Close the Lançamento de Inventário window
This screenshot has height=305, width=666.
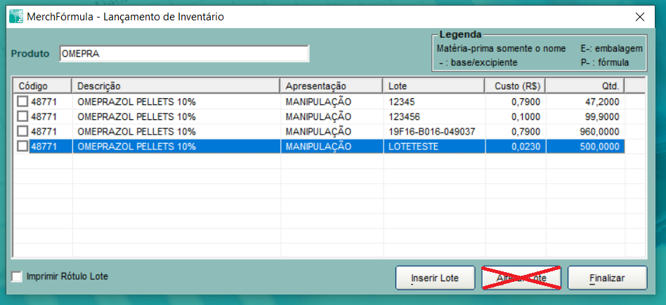[639, 17]
